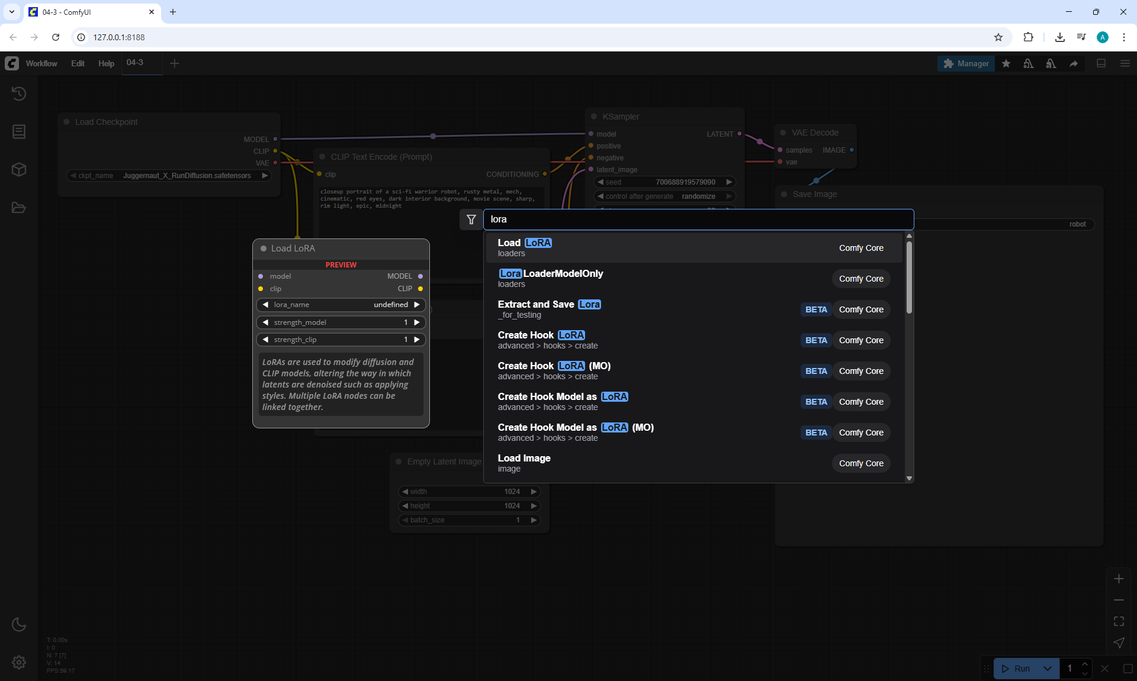Toggle dark theme moon icon
The height and width of the screenshot is (681, 1137).
19,624
